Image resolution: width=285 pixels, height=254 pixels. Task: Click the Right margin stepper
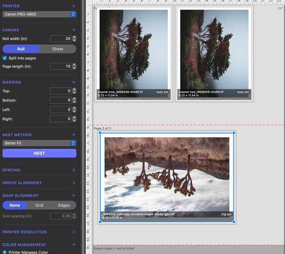[74, 119]
